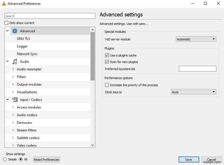Enable Only show current checkbox
Image resolution: width=224 pixels, height=165 pixels.
[x=6, y=23]
